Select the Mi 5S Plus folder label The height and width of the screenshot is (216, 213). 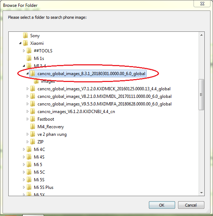[x=44, y=187]
